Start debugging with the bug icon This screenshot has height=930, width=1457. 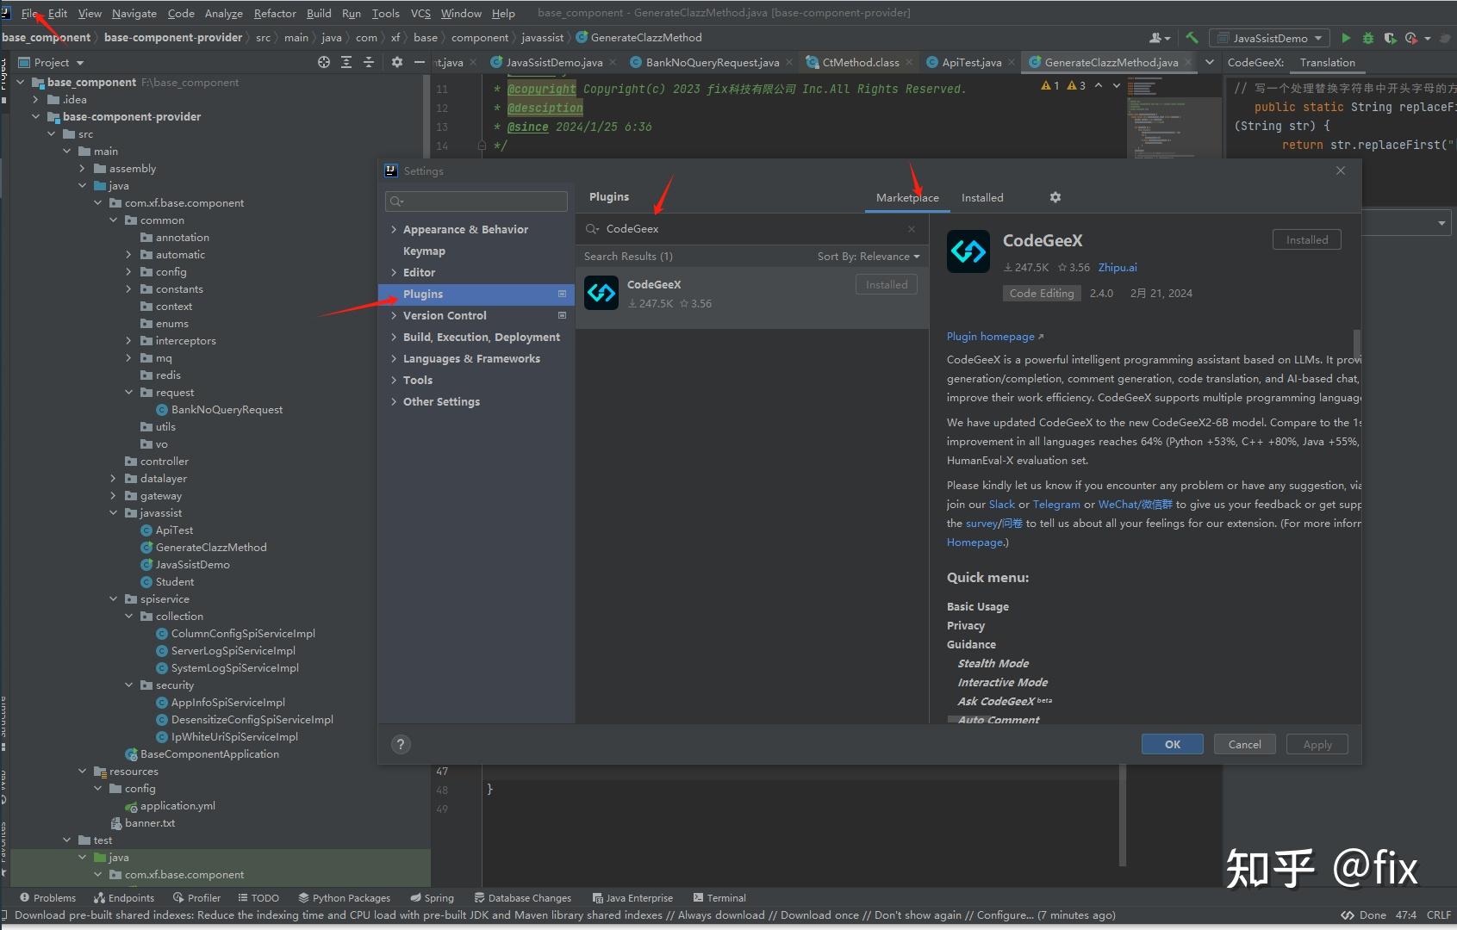pos(1368,38)
